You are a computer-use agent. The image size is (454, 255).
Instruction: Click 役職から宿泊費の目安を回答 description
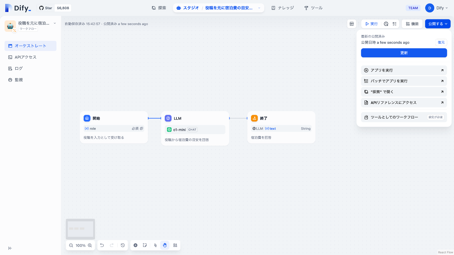point(187,140)
